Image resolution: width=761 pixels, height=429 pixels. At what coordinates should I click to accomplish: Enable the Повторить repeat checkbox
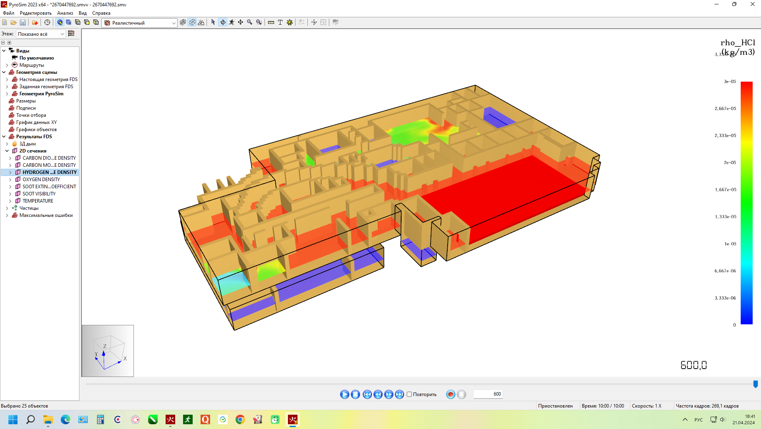[x=409, y=394]
